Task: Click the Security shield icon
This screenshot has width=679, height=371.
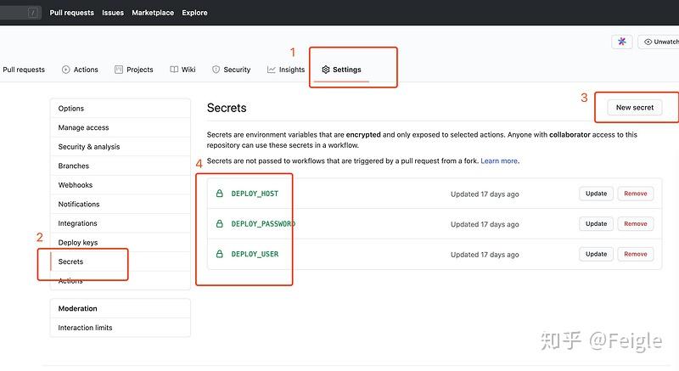Action: coord(216,70)
